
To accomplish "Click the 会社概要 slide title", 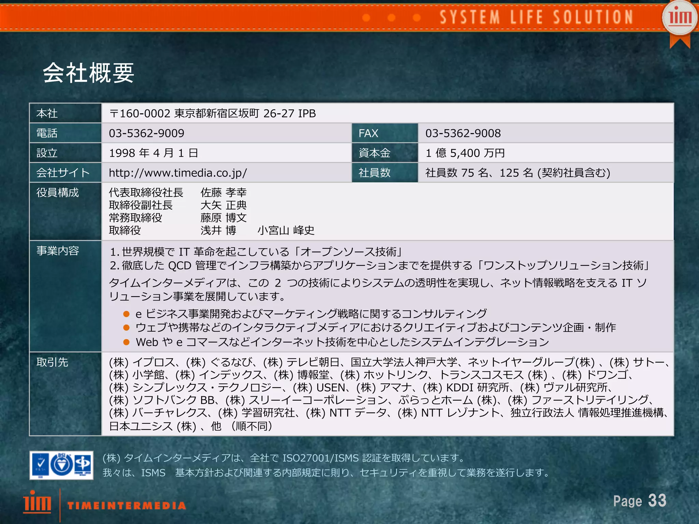I will click(88, 73).
